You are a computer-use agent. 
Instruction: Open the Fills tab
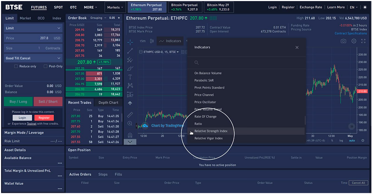click(118, 174)
